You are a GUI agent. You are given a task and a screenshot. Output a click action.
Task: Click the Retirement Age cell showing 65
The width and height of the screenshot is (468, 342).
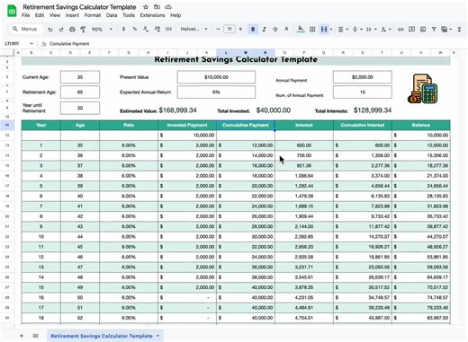point(80,92)
